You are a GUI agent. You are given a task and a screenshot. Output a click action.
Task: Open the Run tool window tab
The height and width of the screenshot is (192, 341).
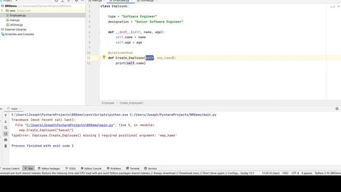[x=28, y=169]
